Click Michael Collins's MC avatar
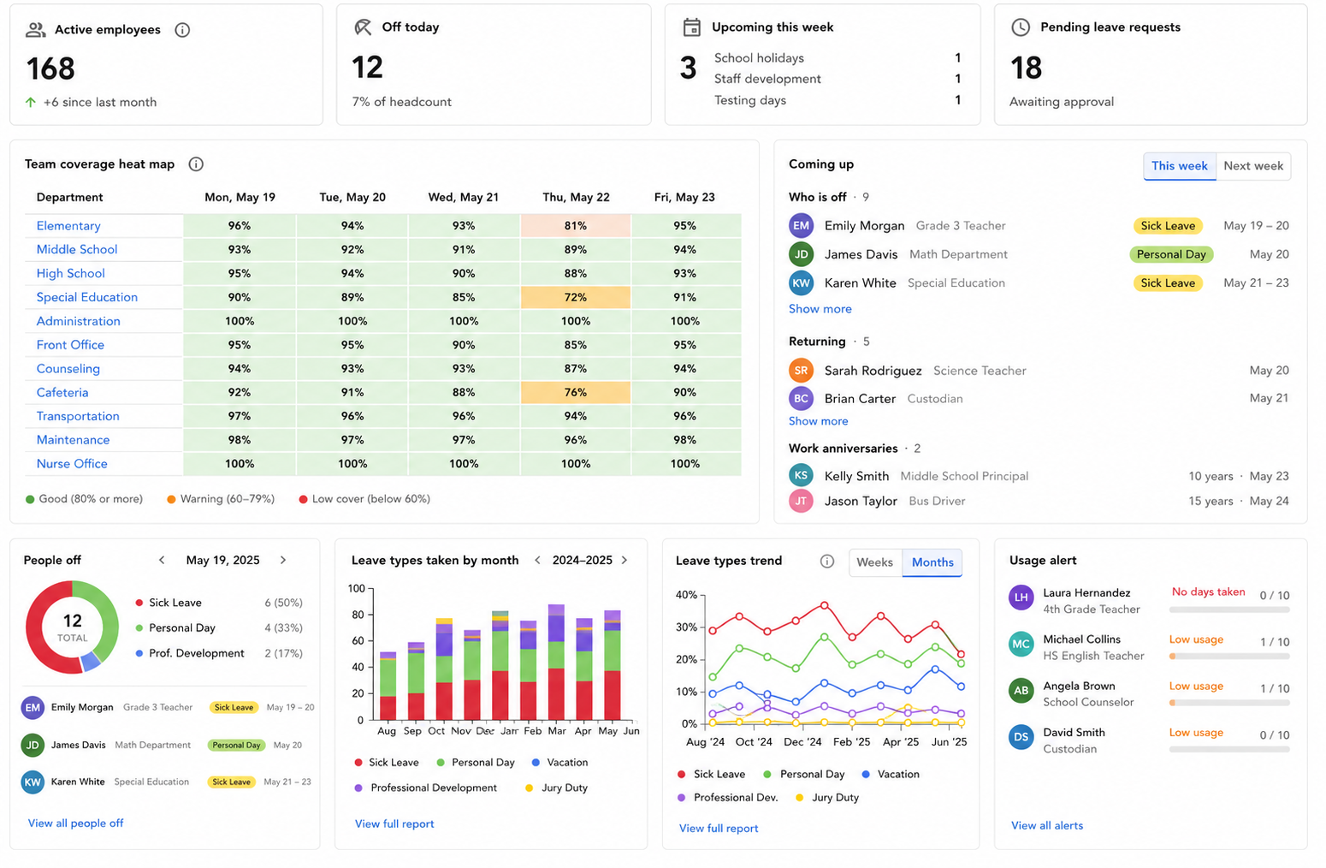1326x868 pixels. (x=1021, y=645)
